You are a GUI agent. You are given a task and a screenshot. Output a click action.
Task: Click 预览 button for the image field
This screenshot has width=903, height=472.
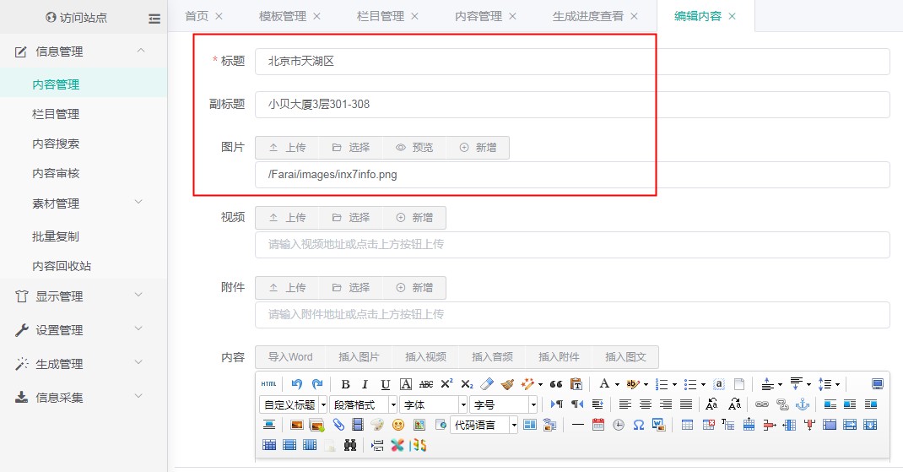pos(414,148)
